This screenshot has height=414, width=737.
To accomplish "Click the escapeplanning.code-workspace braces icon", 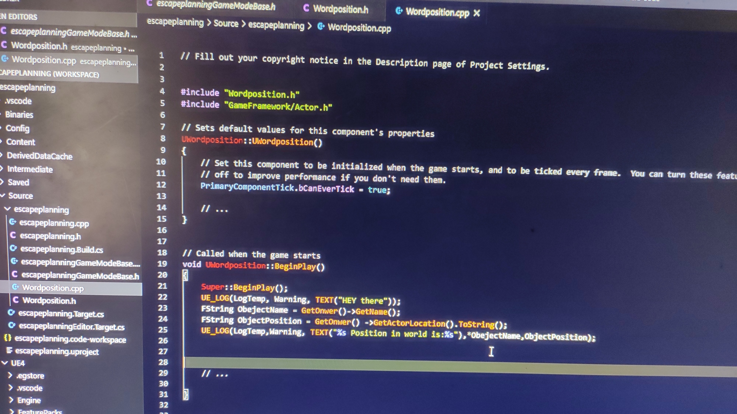I will tap(7, 338).
